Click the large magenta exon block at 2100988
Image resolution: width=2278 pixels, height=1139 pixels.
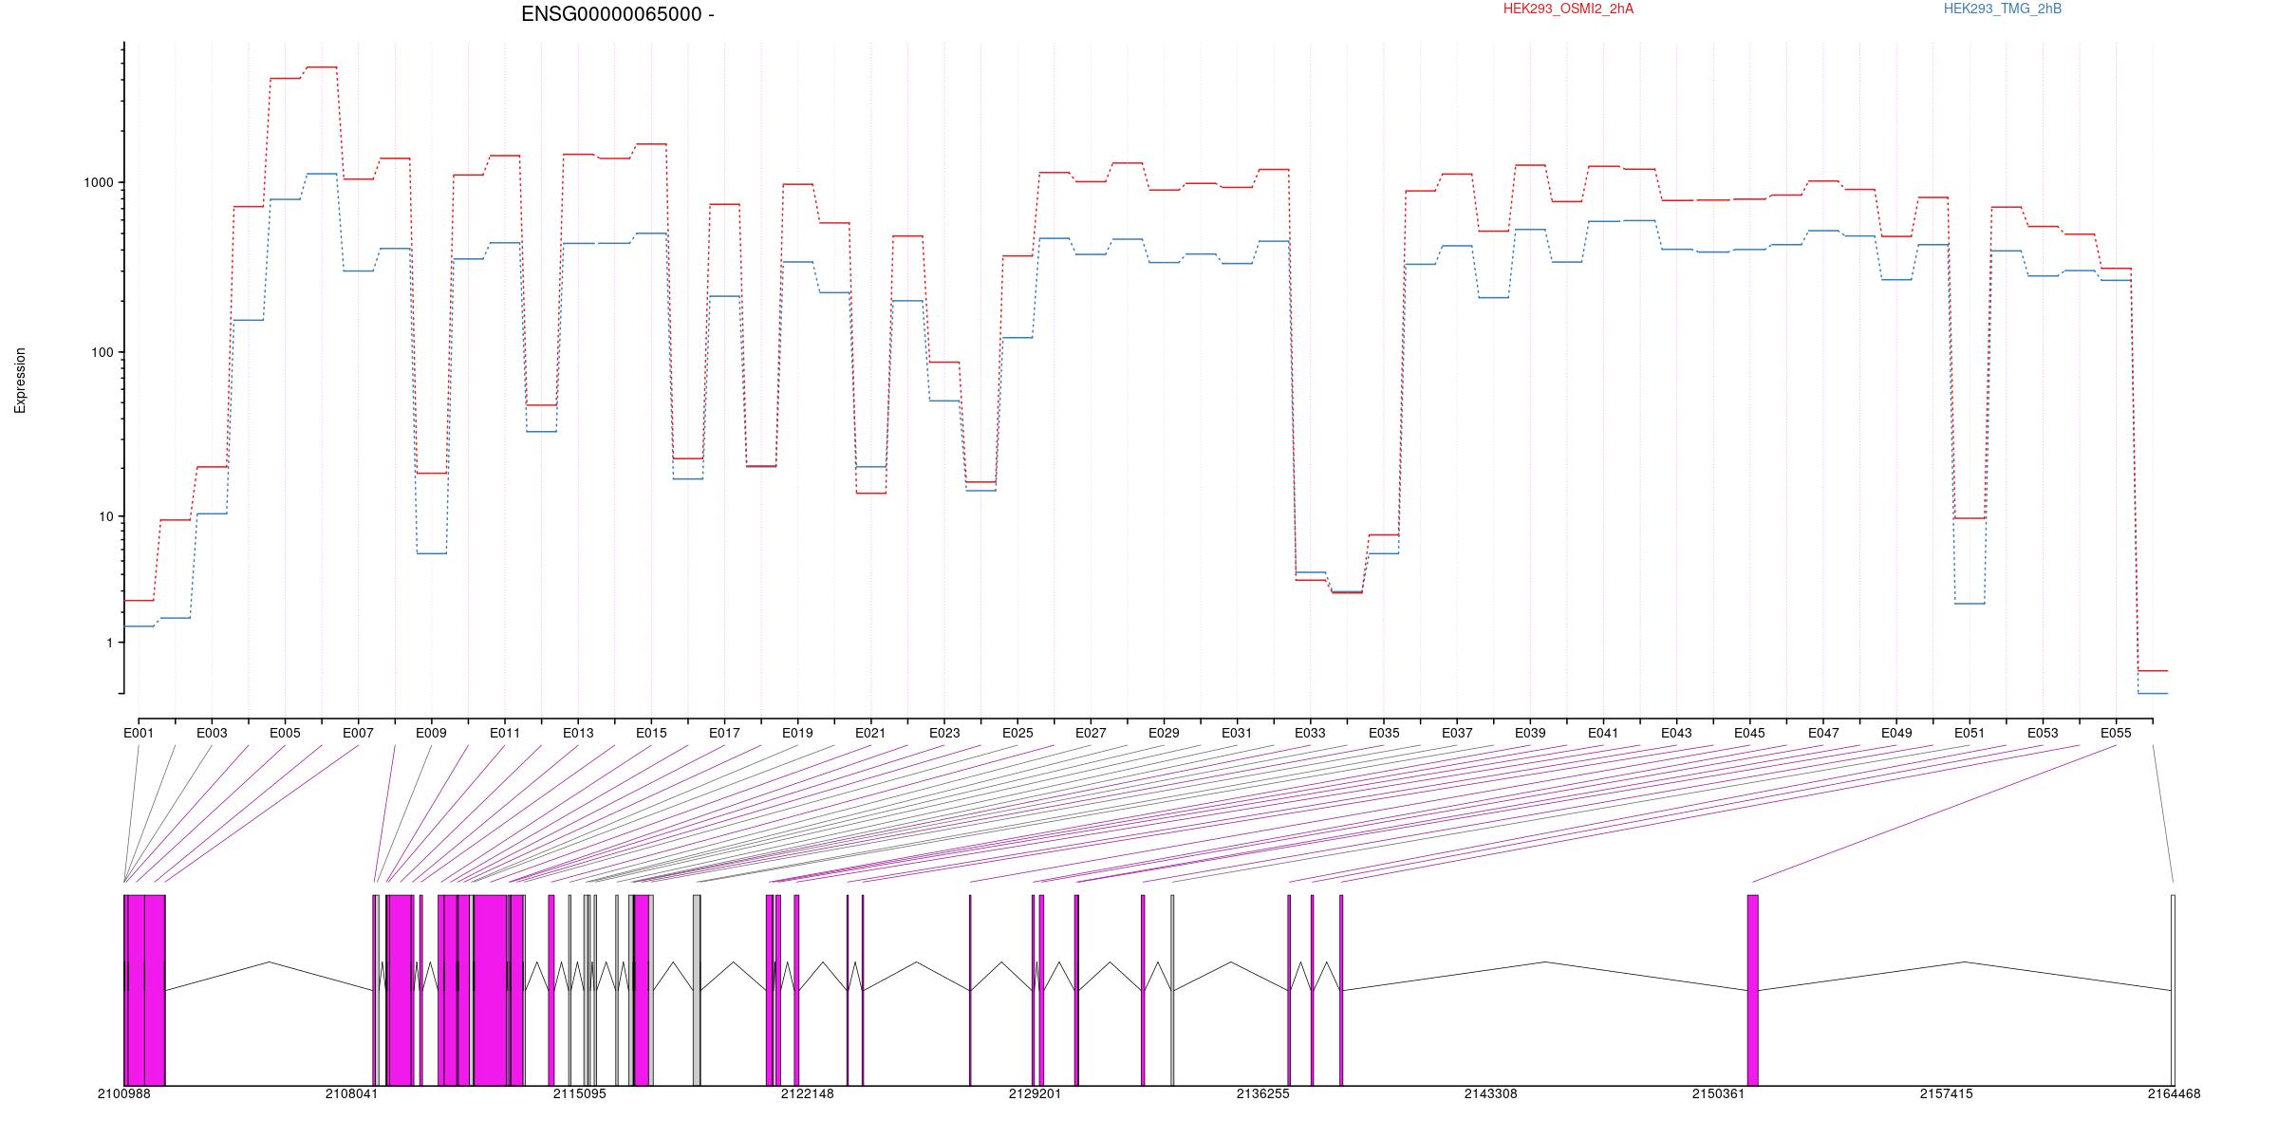144,990
